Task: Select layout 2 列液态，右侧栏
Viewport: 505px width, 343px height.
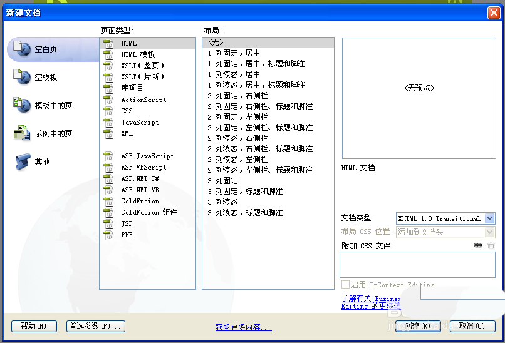Action: pyautogui.click(x=268, y=138)
